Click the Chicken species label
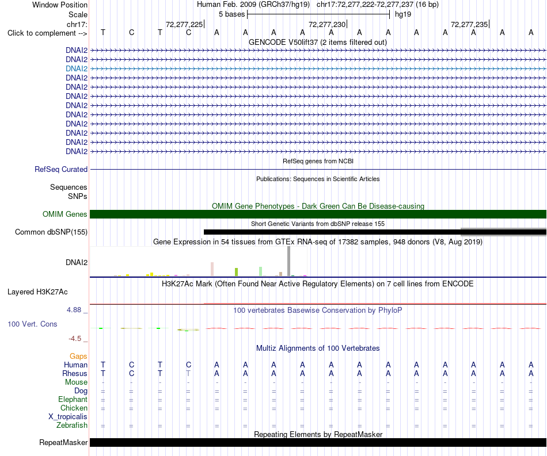This screenshot has height=456, width=547. coord(74,408)
